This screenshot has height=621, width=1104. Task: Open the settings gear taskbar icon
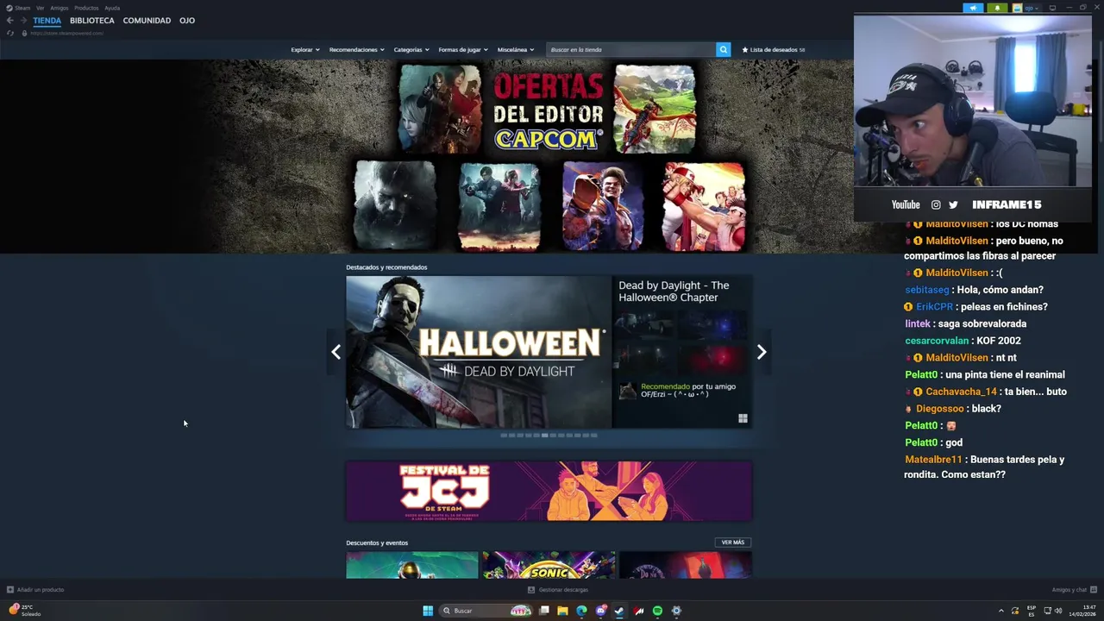point(676,611)
